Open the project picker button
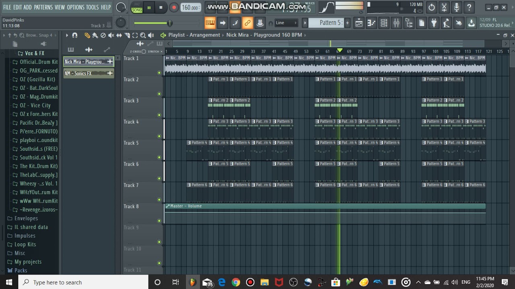 (x=421, y=23)
